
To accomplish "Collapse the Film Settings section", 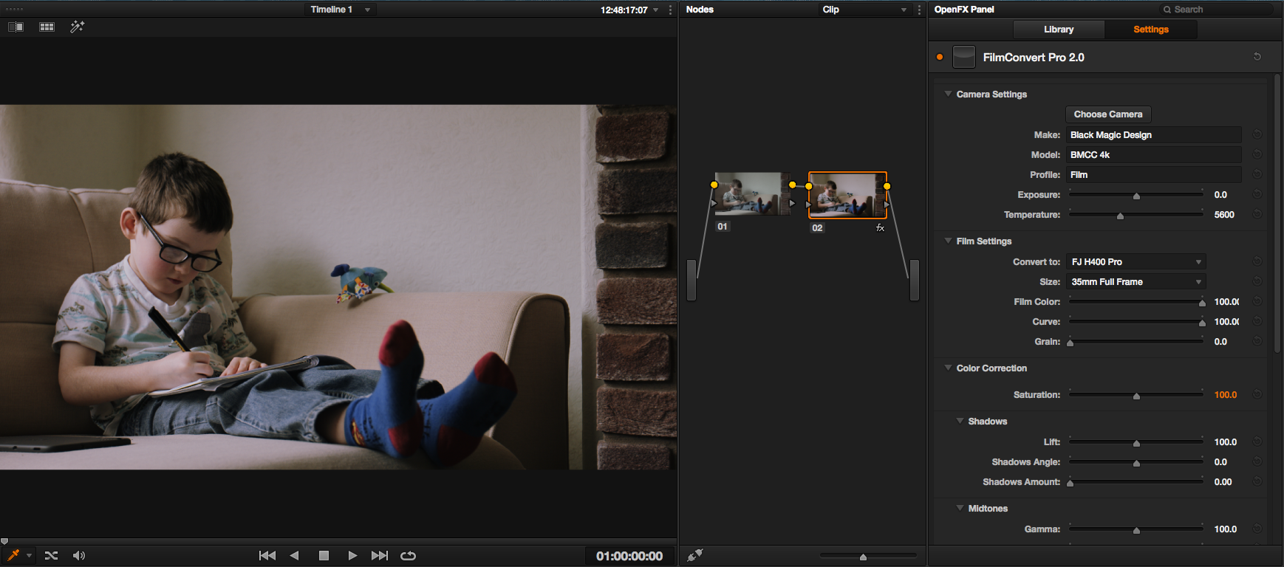I will pos(948,241).
